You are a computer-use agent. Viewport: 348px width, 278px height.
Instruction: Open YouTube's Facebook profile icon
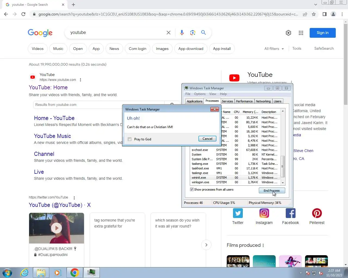tap(290, 213)
